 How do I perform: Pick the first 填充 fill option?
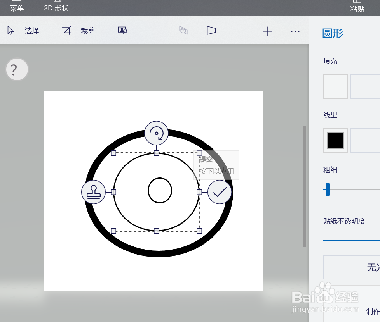335,86
